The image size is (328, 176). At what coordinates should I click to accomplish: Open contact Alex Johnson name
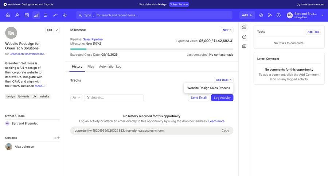24,147
